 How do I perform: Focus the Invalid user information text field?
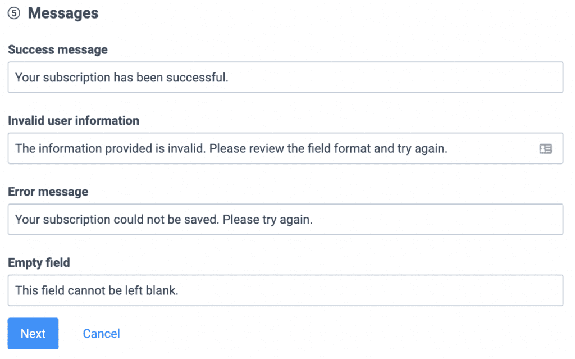[x=285, y=148]
